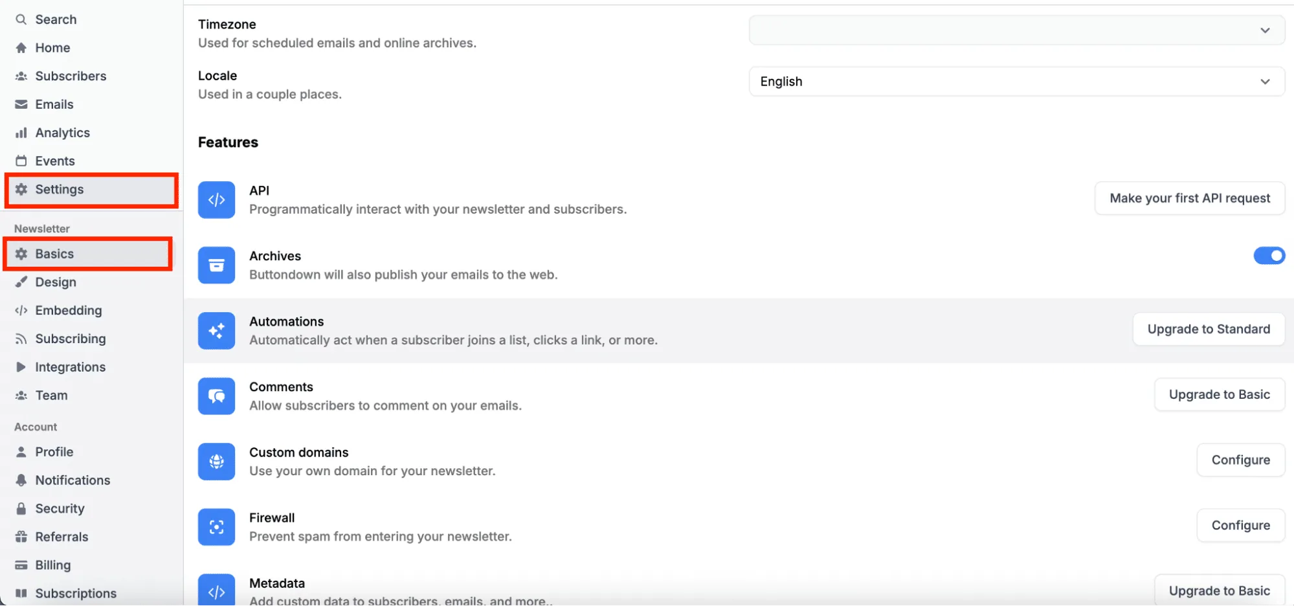Click the Firewall scan icon
The height and width of the screenshot is (606, 1294).
click(216, 527)
